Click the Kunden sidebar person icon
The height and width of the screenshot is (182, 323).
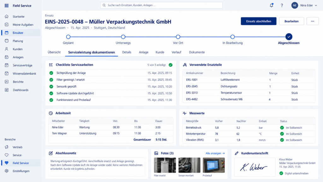tap(7, 49)
